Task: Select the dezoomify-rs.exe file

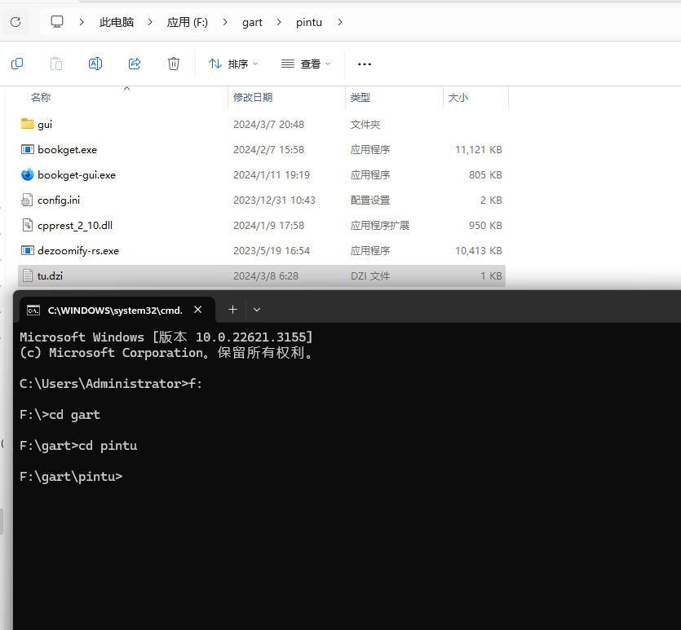Action: tap(78, 250)
